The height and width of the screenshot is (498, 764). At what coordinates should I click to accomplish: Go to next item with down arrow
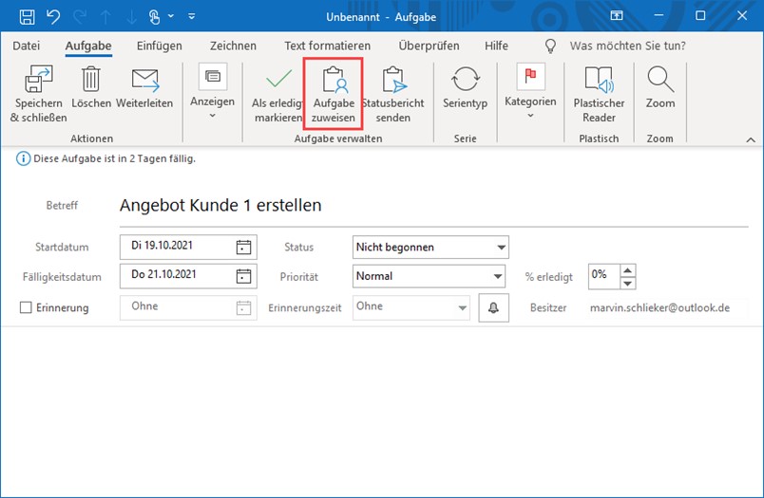(131, 17)
